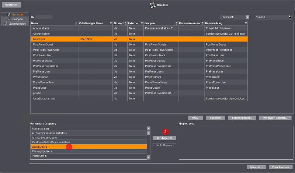
Task: Click the small icon above the Name column
Action: pos(32,17)
